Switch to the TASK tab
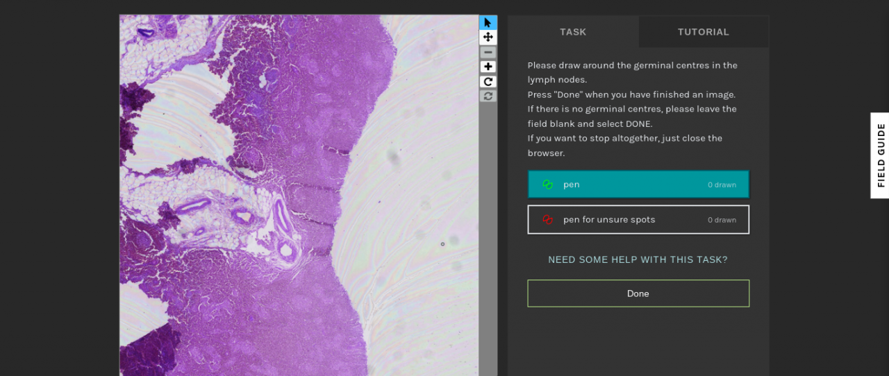Viewport: 889px width, 376px height. click(573, 32)
